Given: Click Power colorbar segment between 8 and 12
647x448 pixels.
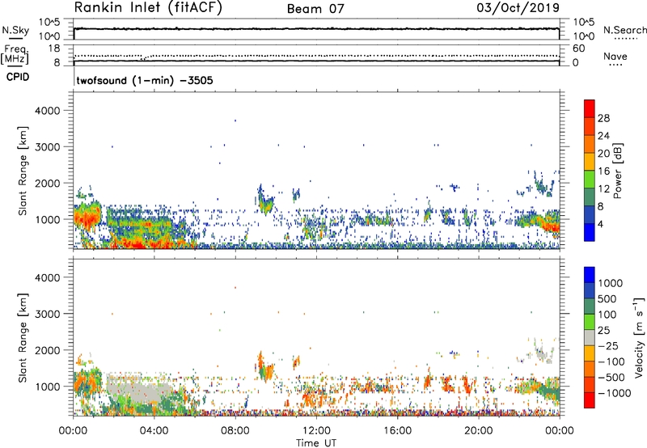Looking at the screenshot, I should (590, 197).
